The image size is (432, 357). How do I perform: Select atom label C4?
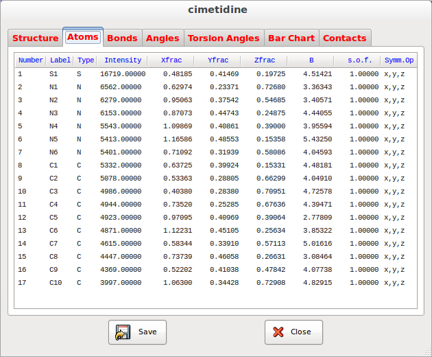[53, 205]
